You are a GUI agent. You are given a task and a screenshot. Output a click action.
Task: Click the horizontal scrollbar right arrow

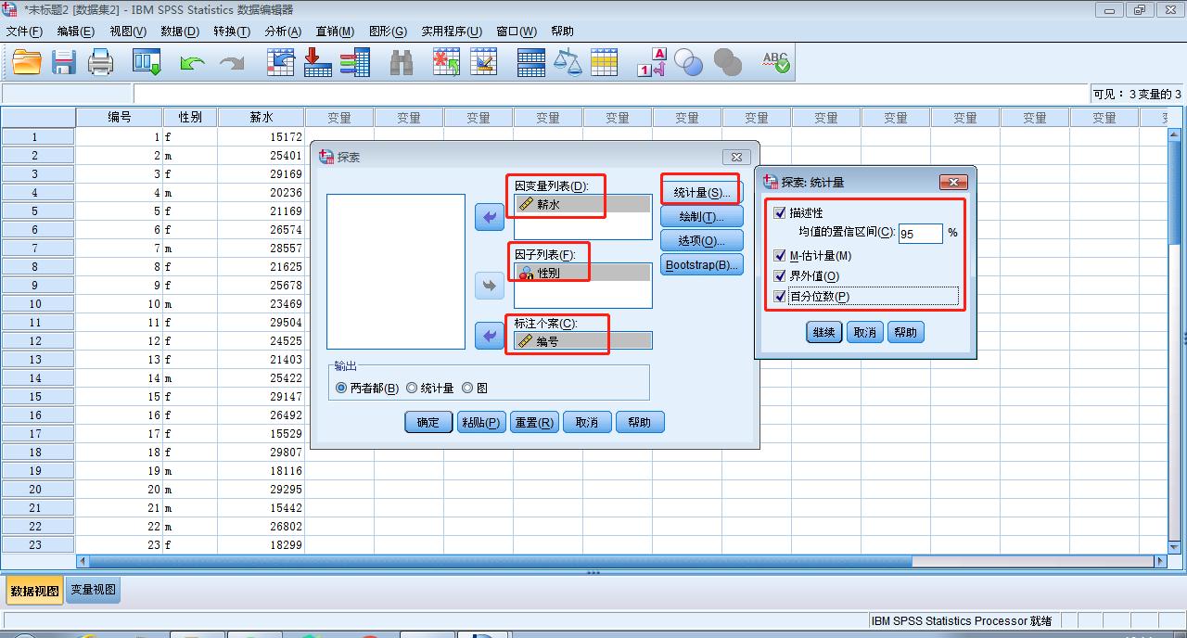(x=1159, y=561)
